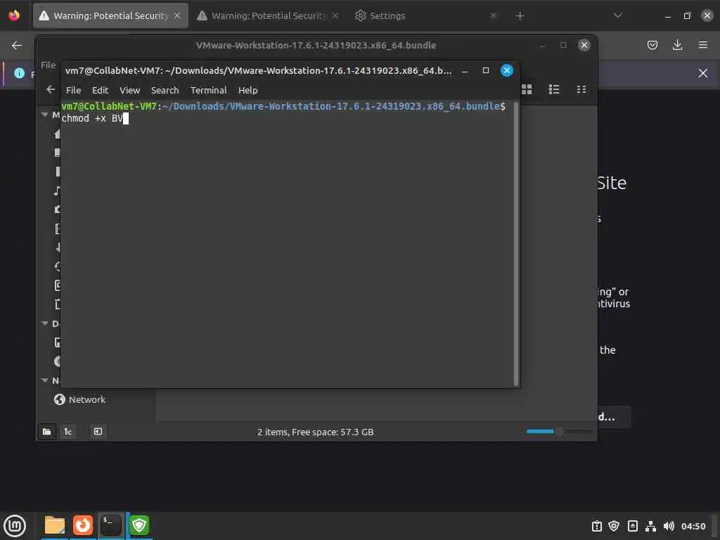The image size is (720, 540).
Task: Collapse the Network sidebar section
Action: click(44, 380)
